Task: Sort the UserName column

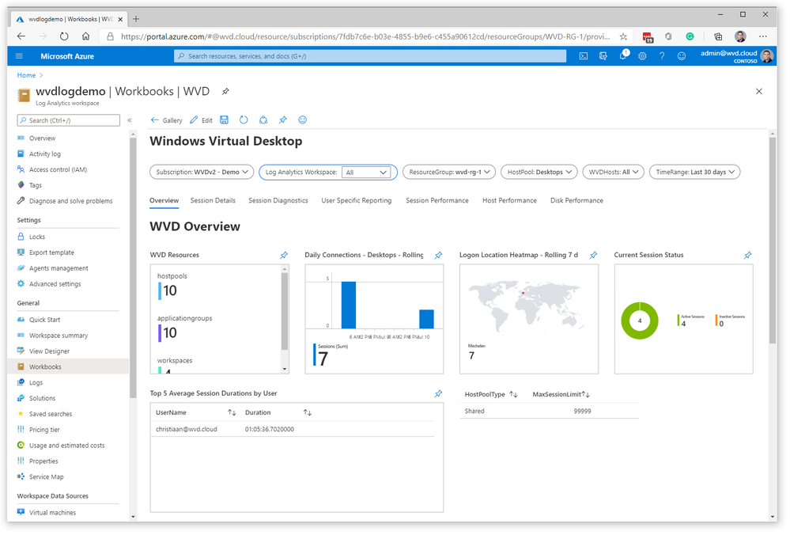Action: click(x=232, y=412)
